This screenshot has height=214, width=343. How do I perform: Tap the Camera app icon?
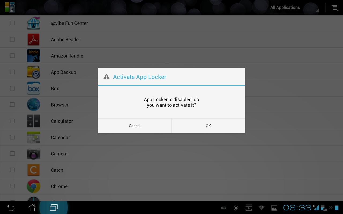33,154
